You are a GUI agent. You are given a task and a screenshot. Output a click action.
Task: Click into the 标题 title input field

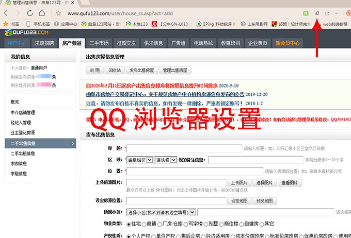tap(184, 148)
